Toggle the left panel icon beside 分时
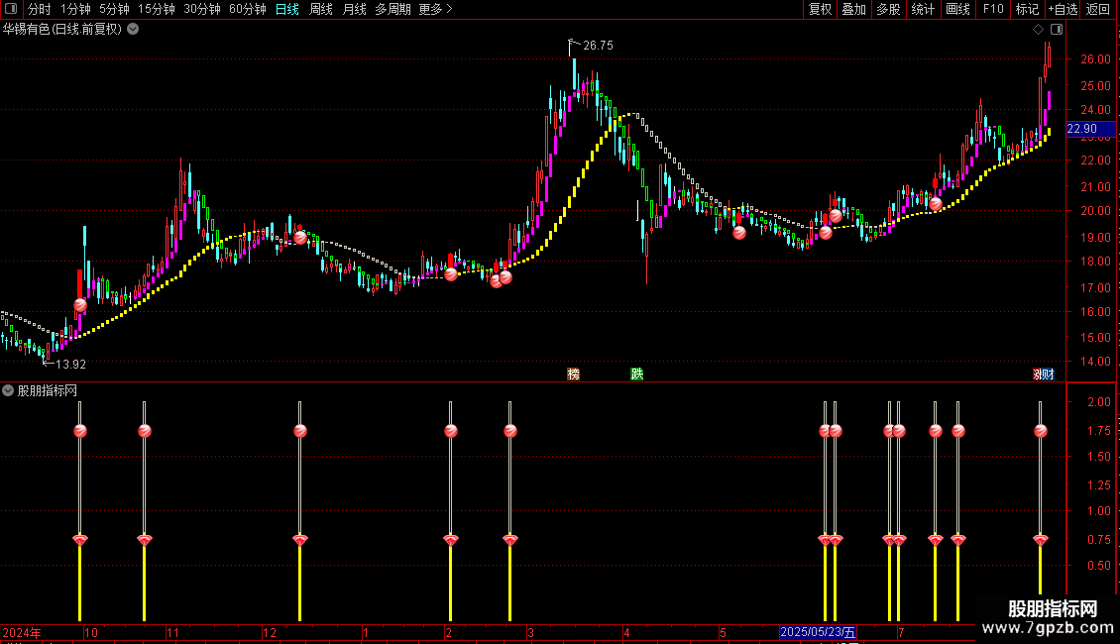This screenshot has width=1120, height=644. coord(11,9)
